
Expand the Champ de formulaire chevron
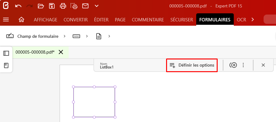point(65,36)
